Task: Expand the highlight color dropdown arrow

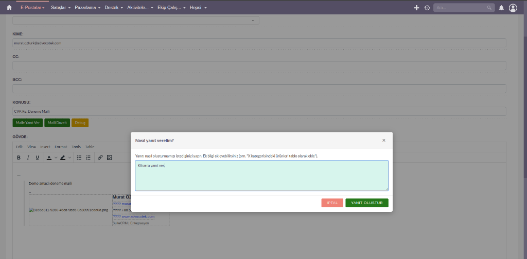Action: pos(70,157)
